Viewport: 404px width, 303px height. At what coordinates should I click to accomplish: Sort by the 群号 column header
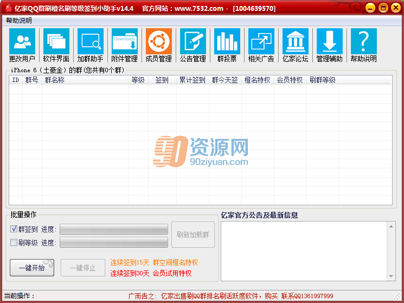pyautogui.click(x=32, y=80)
